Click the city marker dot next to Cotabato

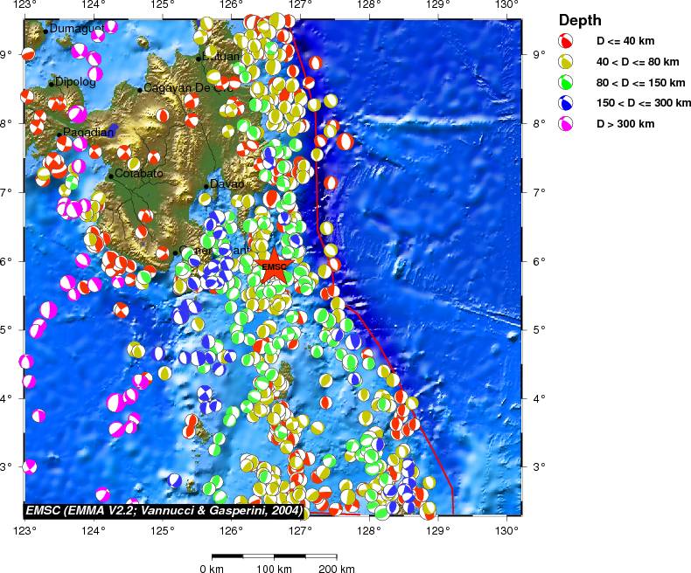pyautogui.click(x=111, y=176)
